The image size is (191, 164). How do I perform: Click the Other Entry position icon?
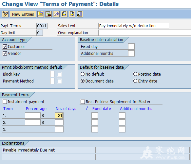[80, 14]
